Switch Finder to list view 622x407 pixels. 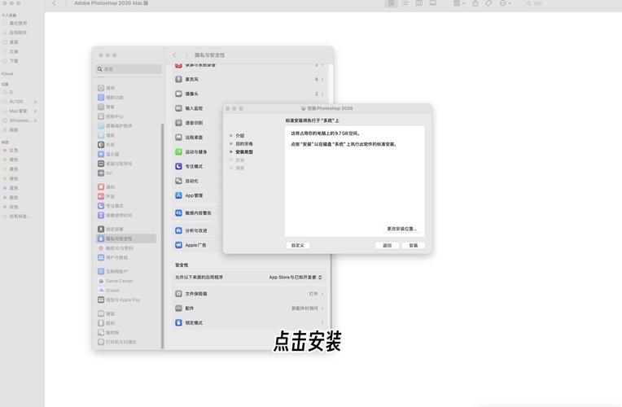pos(405,3)
